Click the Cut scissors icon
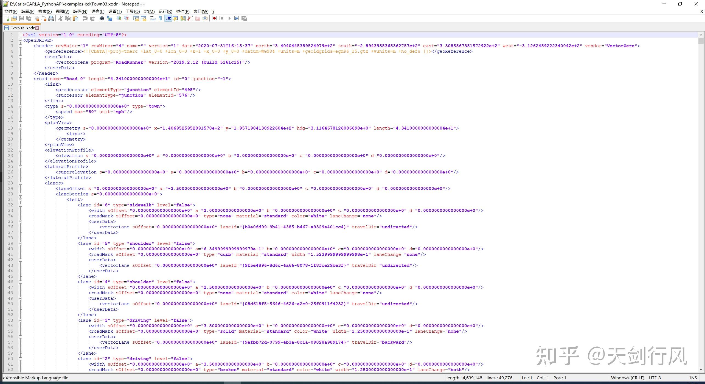The height and width of the screenshot is (384, 705). 61,18
